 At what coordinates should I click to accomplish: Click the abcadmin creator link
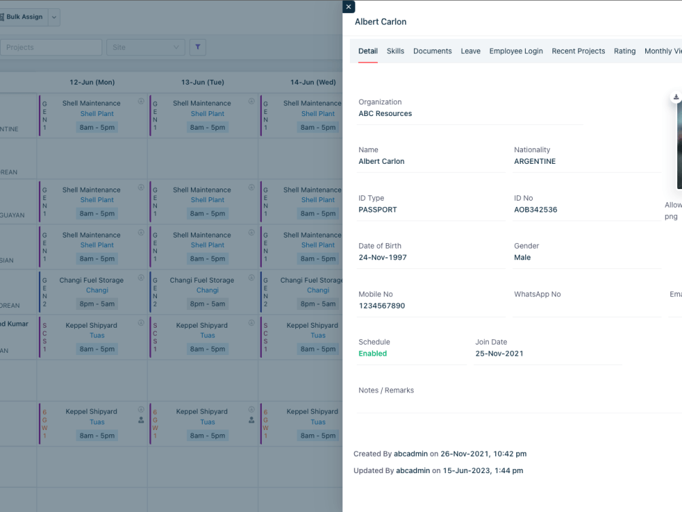point(410,453)
